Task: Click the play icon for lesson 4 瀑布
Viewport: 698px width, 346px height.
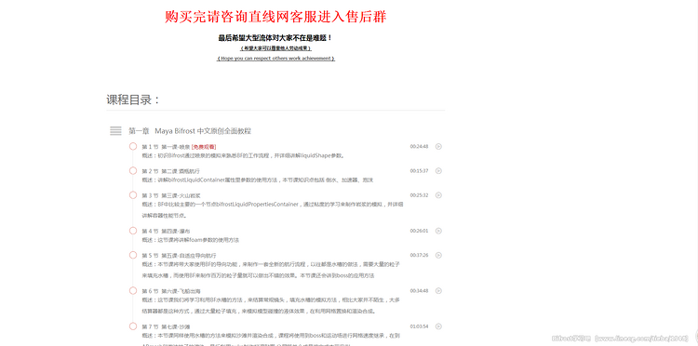Action: point(438,231)
